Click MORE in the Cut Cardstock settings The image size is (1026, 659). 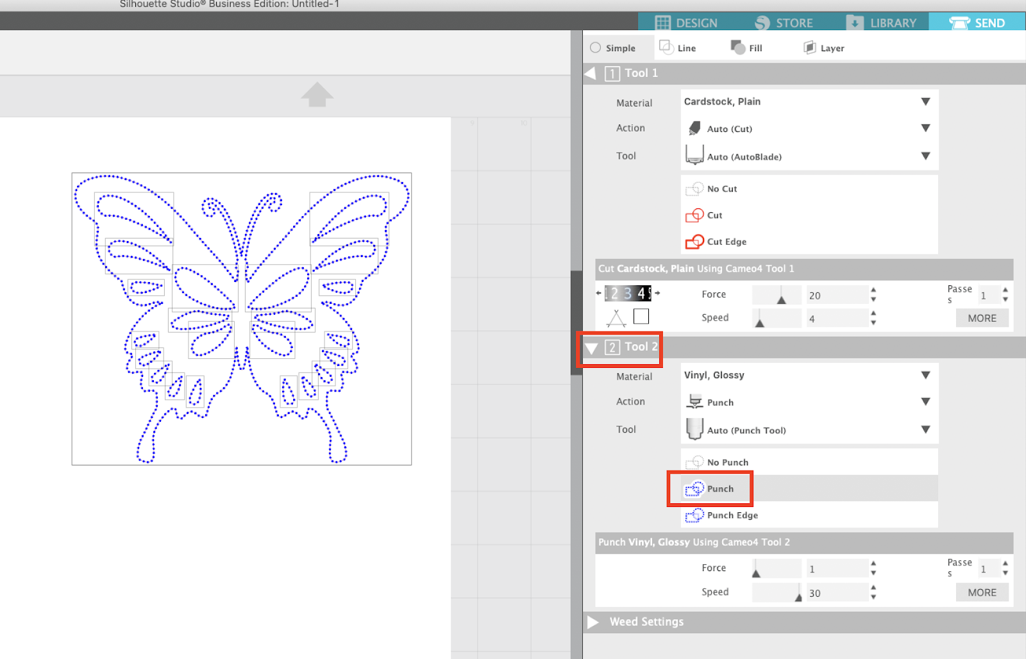(982, 317)
